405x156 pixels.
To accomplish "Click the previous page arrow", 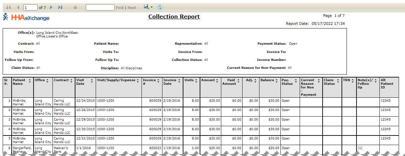I will [18, 7].
